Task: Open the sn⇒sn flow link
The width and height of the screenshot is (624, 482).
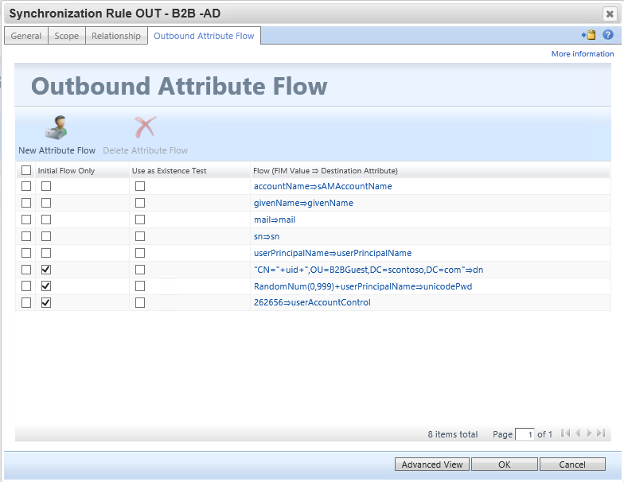Action: click(267, 236)
